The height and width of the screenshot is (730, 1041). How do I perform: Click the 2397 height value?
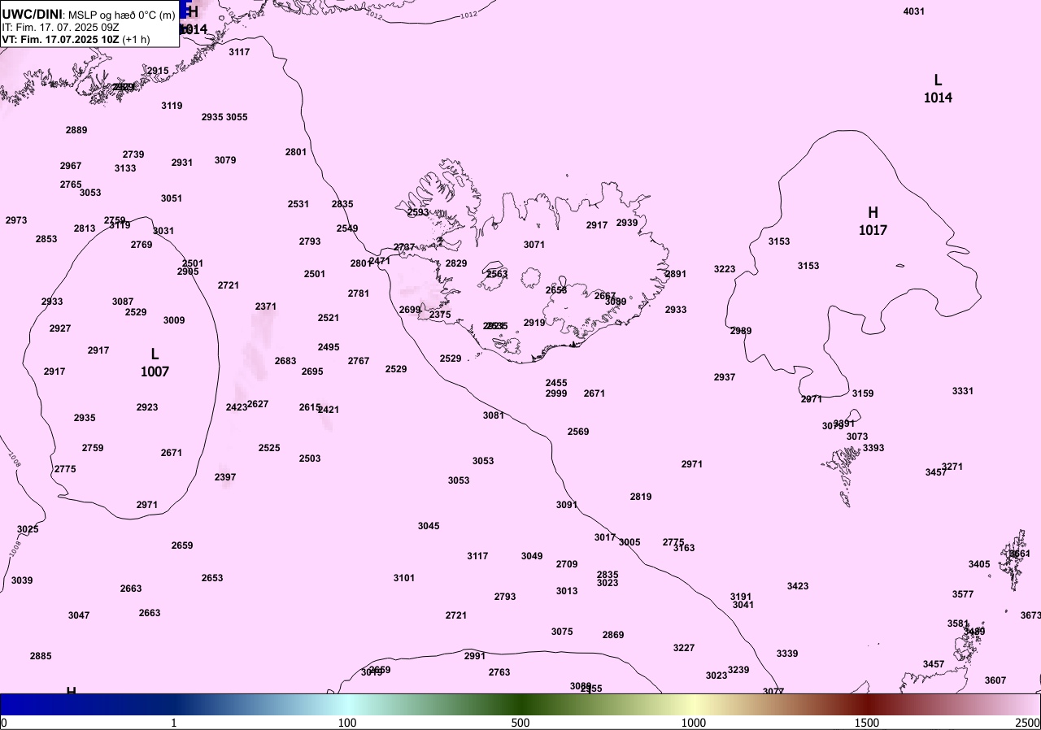pos(225,477)
